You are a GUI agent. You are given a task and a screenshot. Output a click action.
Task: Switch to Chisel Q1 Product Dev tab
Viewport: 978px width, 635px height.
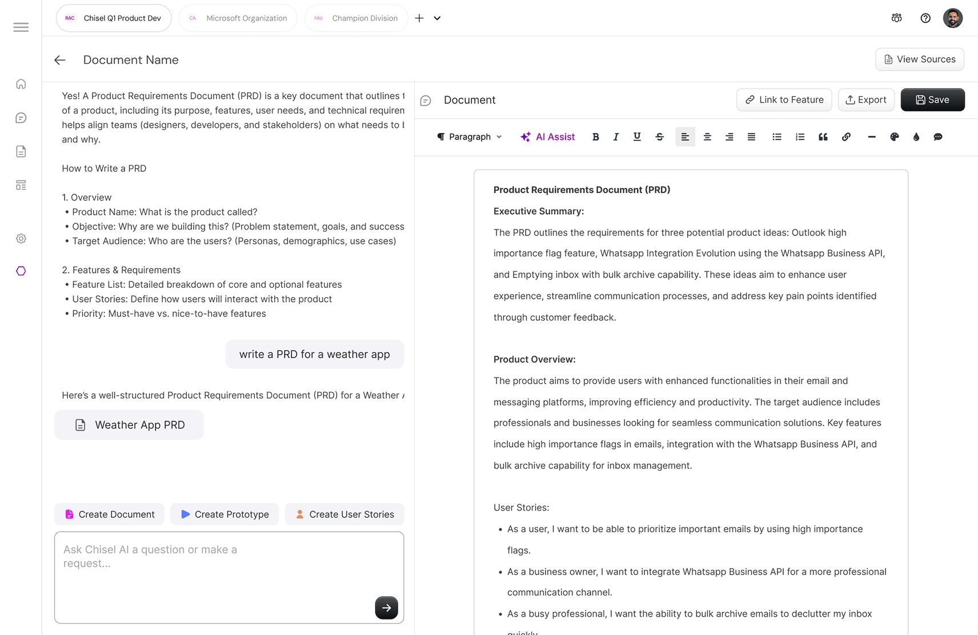pyautogui.click(x=114, y=18)
